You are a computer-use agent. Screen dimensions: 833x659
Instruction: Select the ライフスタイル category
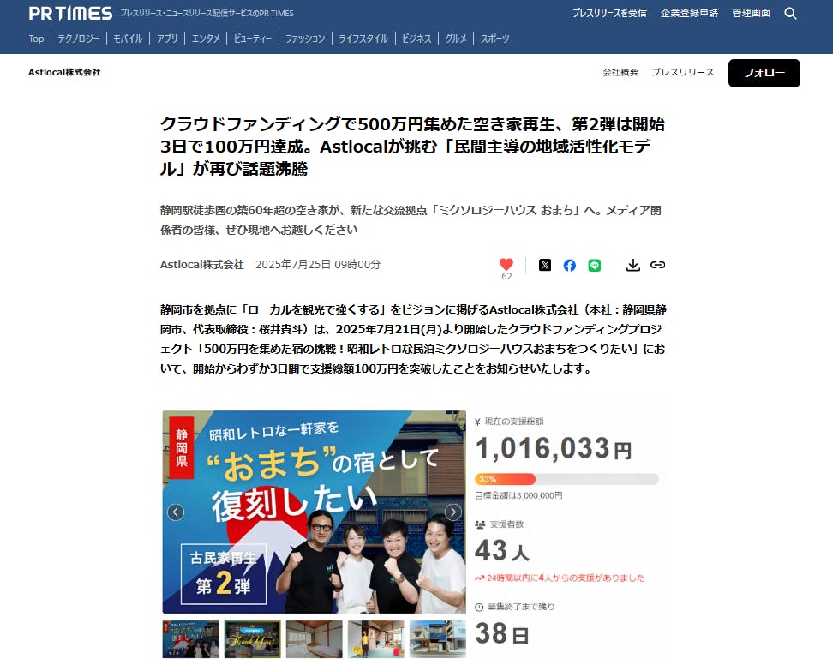click(363, 39)
